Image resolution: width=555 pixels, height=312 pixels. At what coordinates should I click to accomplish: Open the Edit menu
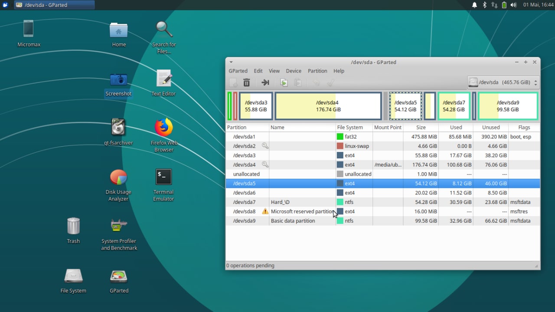[x=258, y=71]
